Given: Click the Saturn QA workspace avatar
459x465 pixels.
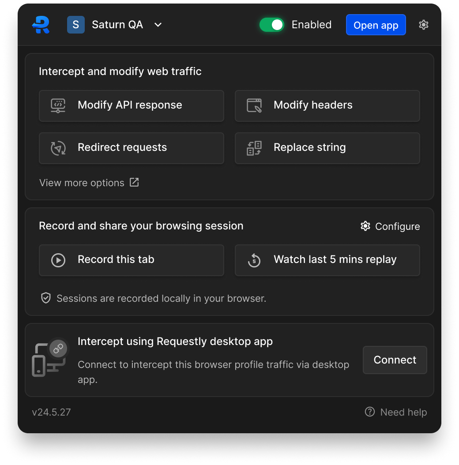Looking at the screenshot, I should tap(75, 25).
